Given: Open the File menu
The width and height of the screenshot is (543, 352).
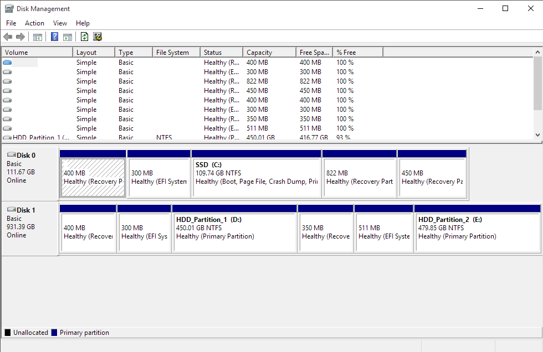Looking at the screenshot, I should point(11,23).
